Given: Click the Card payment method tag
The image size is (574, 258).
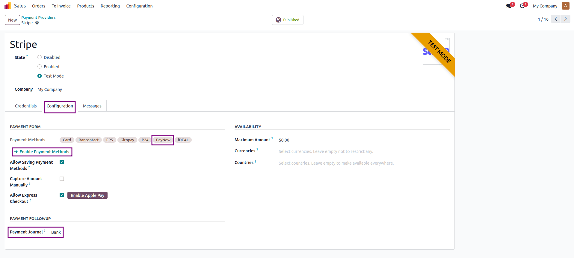Looking at the screenshot, I should pos(67,140).
